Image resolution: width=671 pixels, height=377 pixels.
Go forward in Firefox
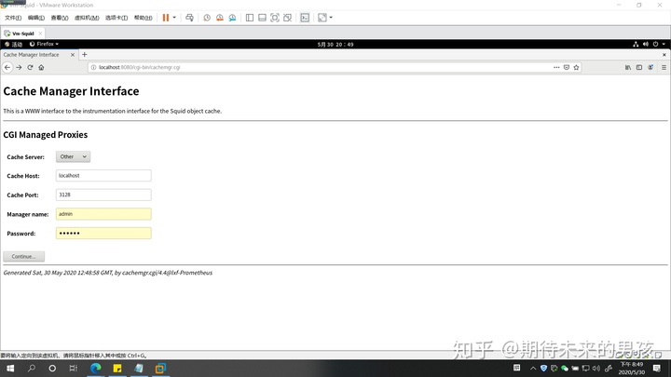point(19,67)
